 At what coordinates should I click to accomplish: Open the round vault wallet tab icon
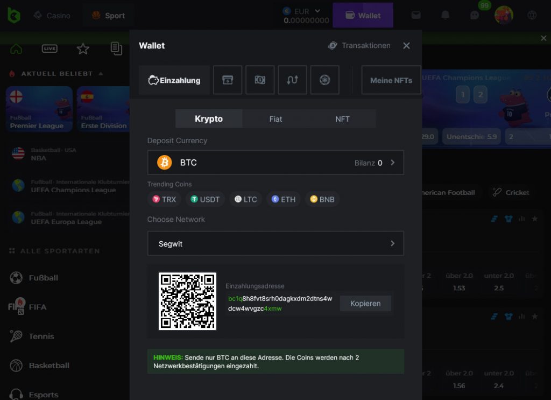(x=324, y=80)
